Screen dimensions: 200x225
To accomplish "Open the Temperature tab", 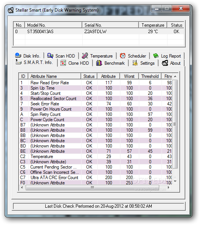I will tap(98, 56).
